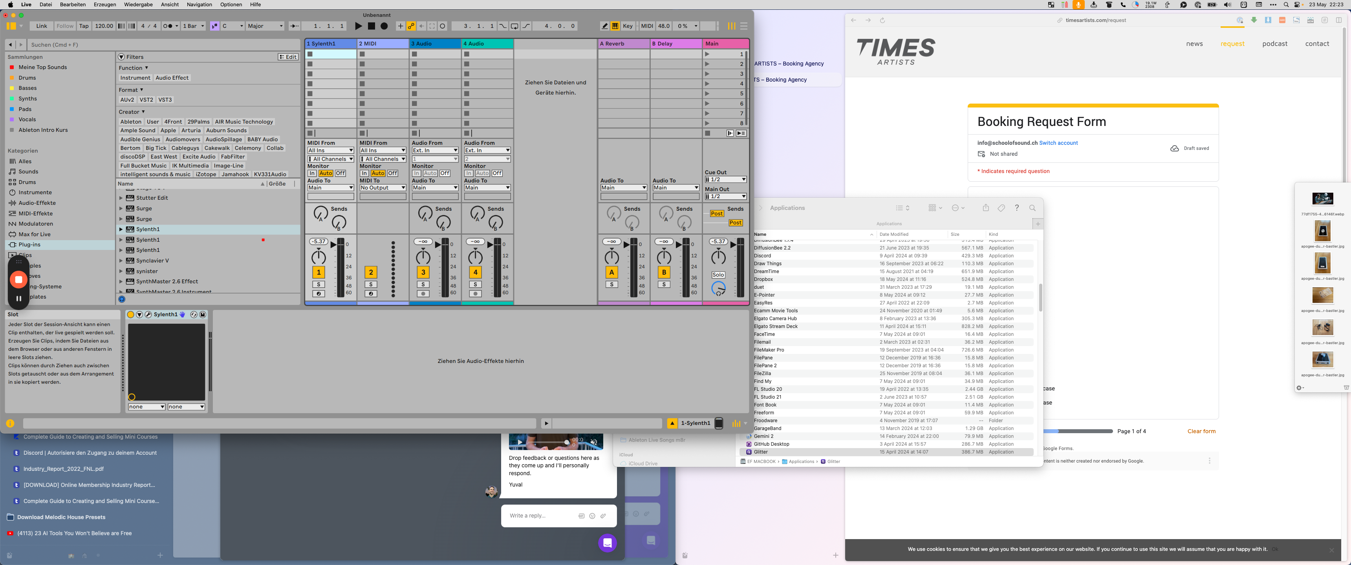1351x565 pixels.
Task: Arm track 4 Audio for recording
Action: 475,294
